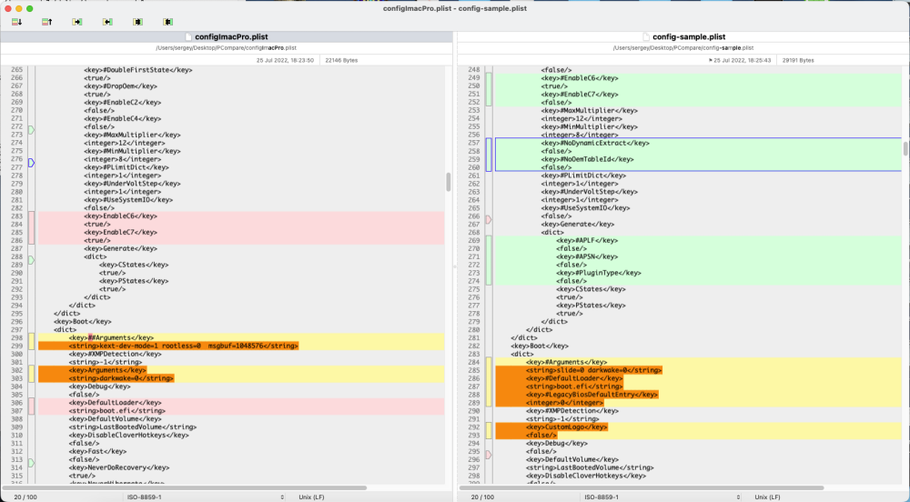Copy selected difference to the right
This screenshot has height=502, width=910.
[x=77, y=22]
